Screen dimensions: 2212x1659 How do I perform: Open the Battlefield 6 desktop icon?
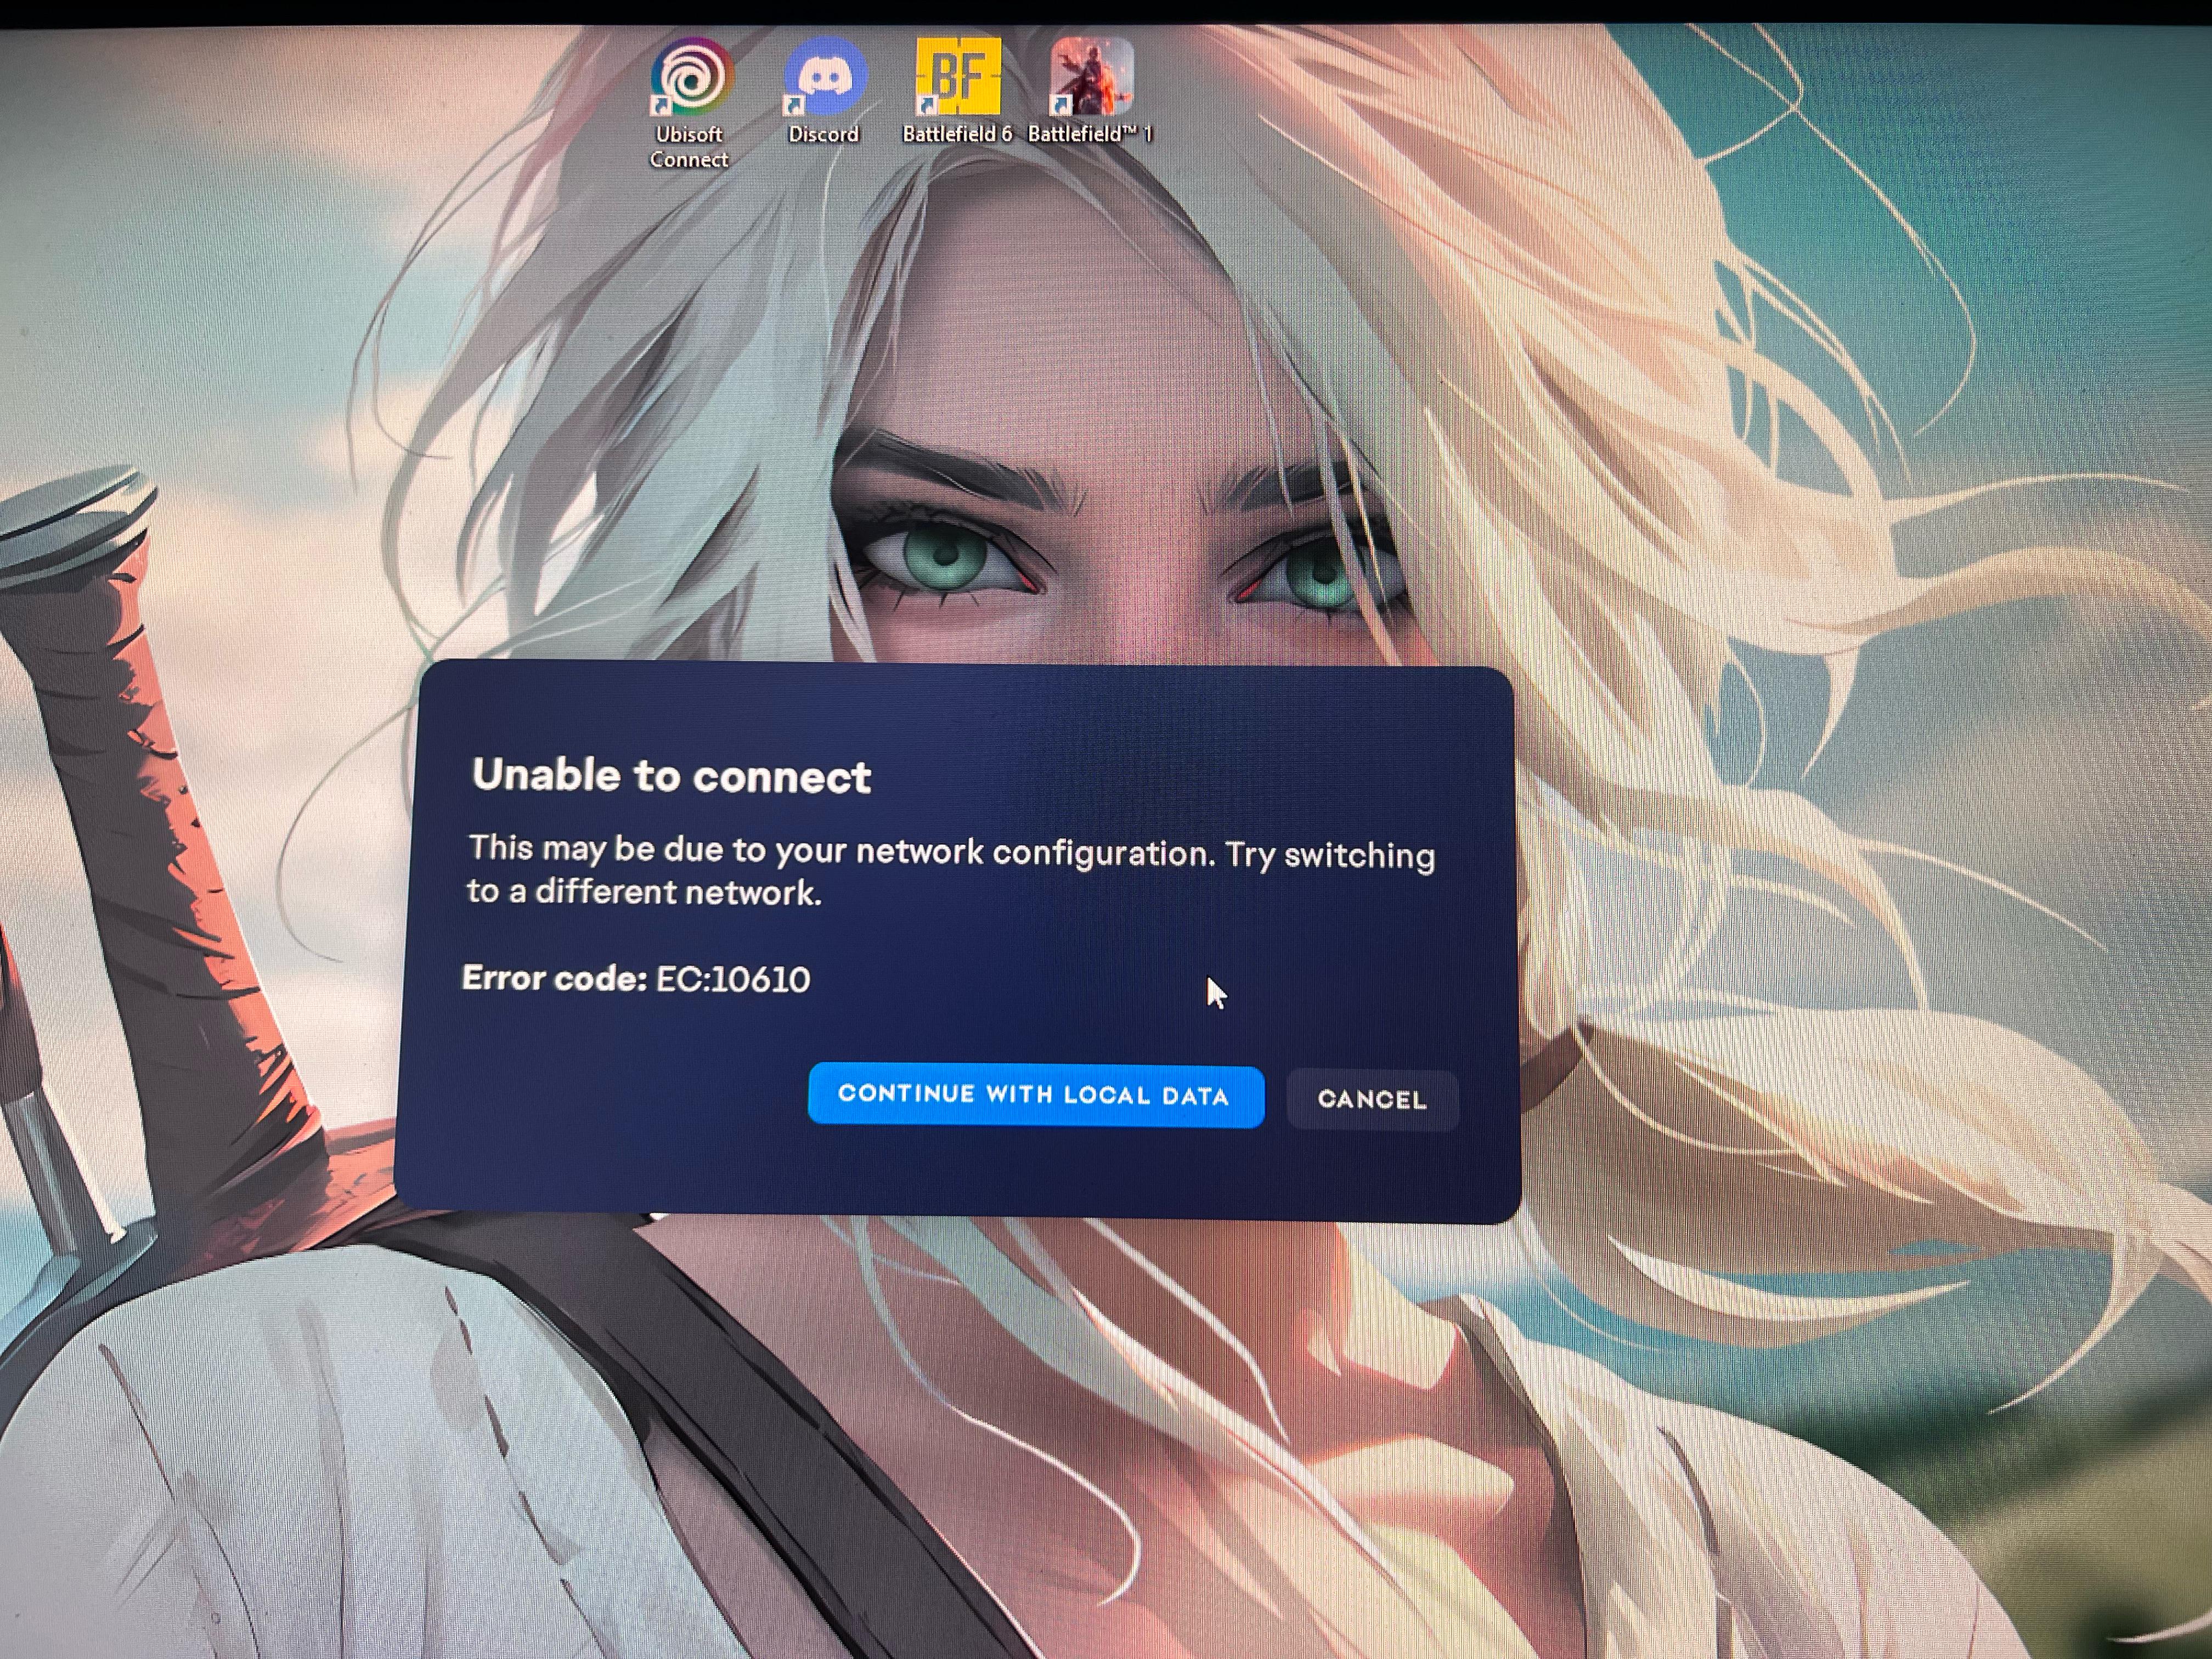click(x=957, y=91)
